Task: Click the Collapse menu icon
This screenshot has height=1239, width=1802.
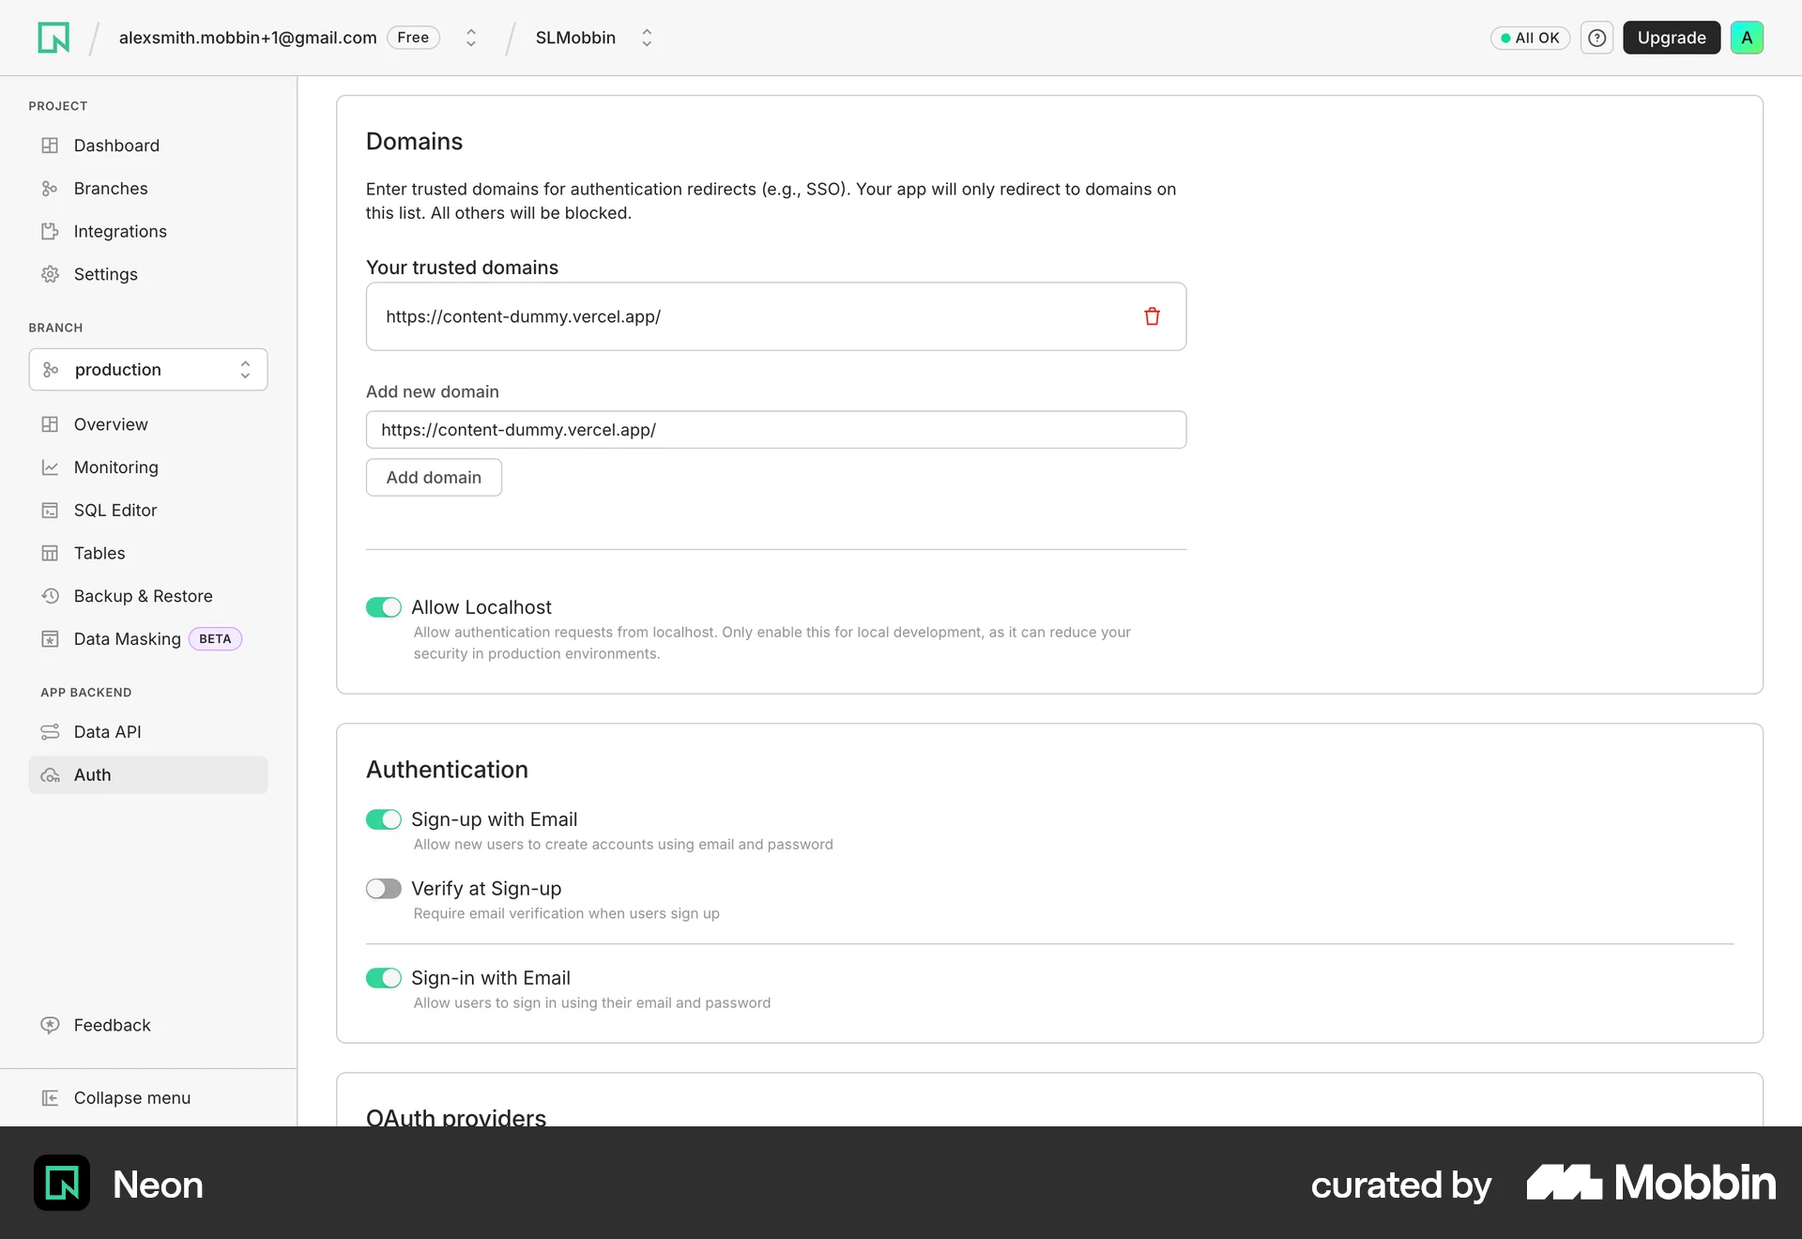Action: (50, 1098)
